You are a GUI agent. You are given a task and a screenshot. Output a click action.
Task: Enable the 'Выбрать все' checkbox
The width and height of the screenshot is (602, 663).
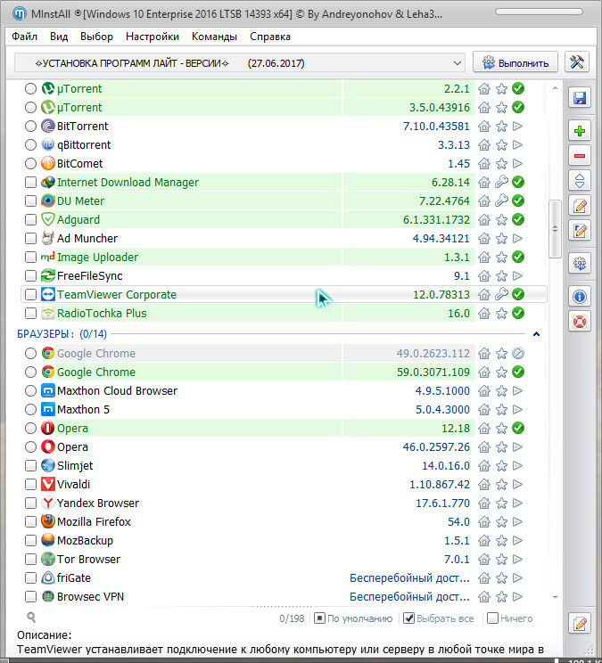pos(409,618)
